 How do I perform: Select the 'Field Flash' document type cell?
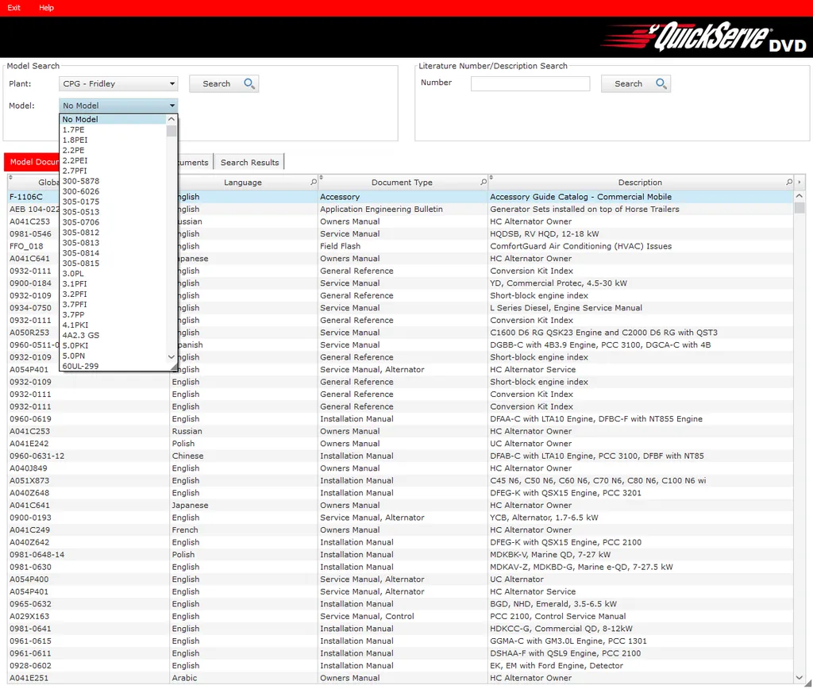[x=340, y=246]
